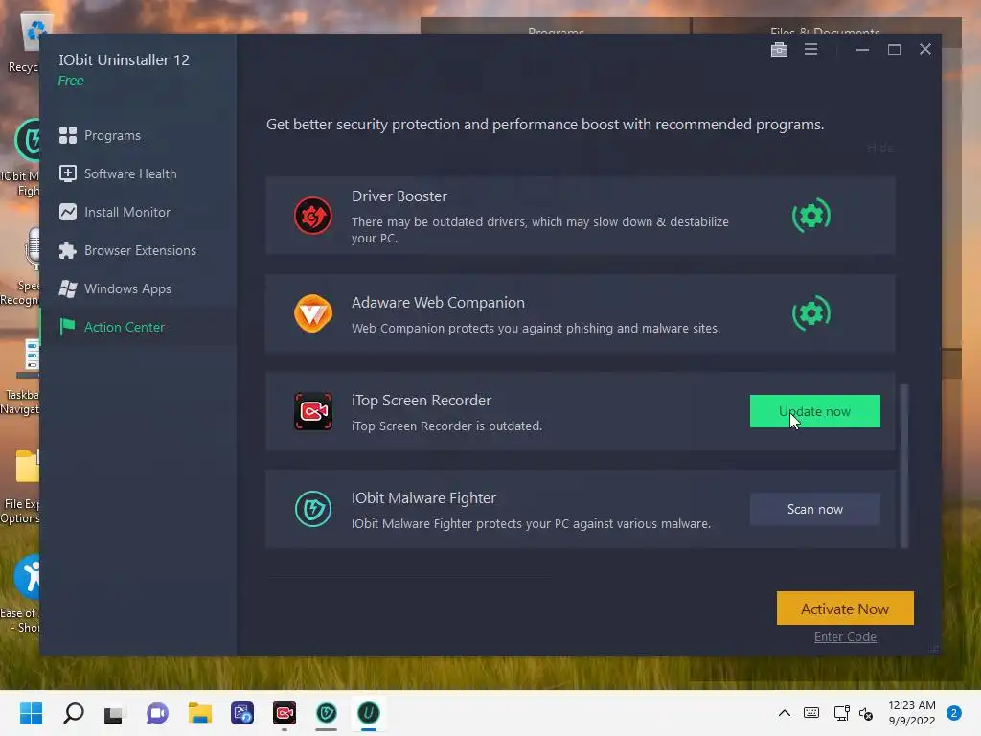This screenshot has width=981, height=736.
Task: Open Windows Apps section
Action: tap(127, 288)
